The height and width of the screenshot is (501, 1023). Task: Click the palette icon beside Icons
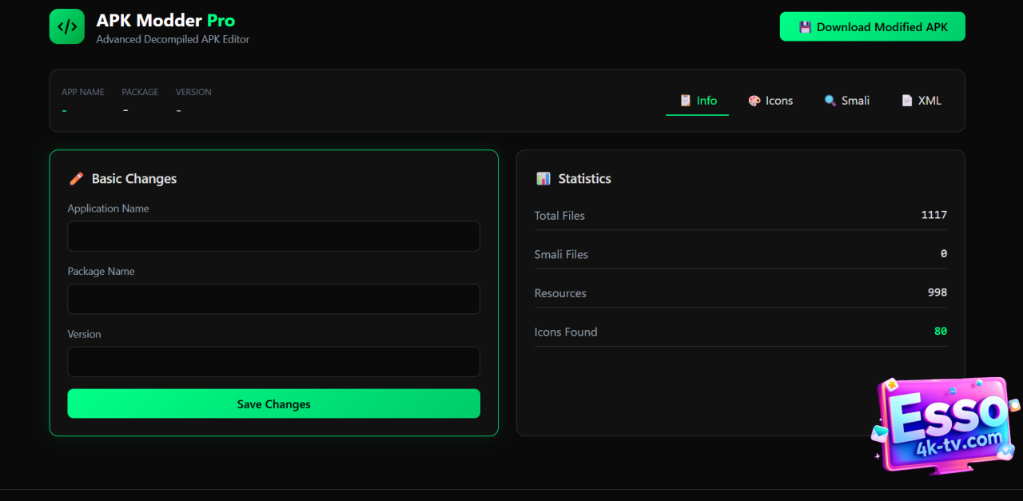pos(754,101)
